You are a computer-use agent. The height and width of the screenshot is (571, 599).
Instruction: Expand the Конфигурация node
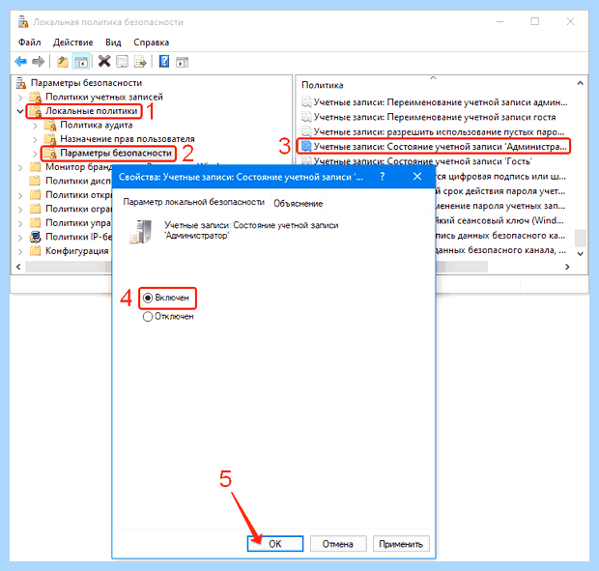20,252
